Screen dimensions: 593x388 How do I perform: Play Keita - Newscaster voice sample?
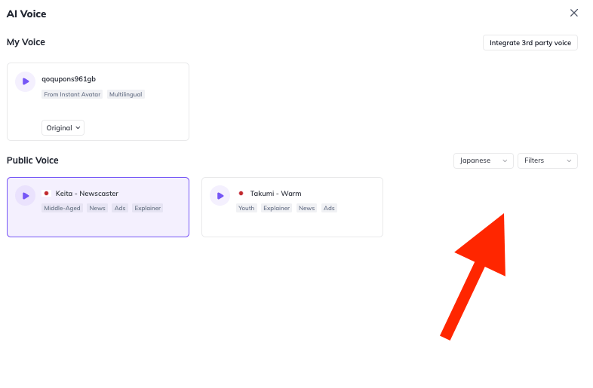26,196
